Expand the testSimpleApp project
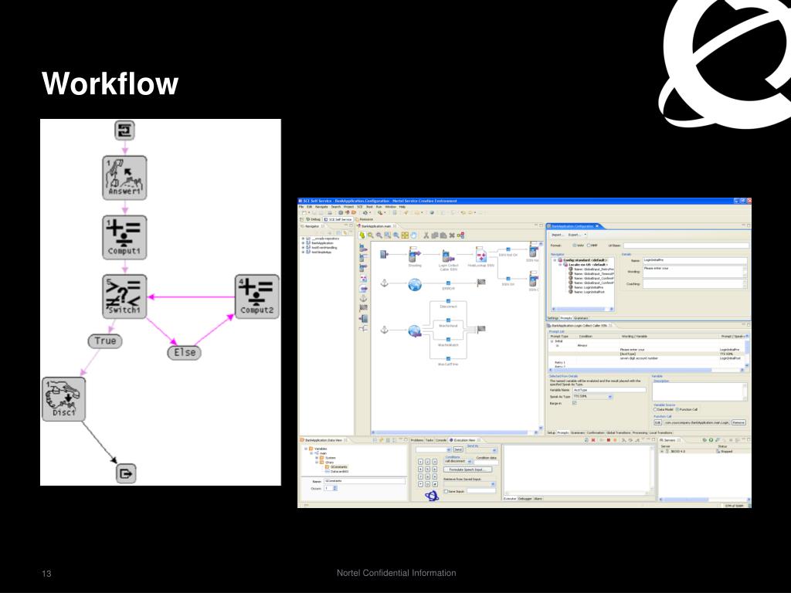This screenshot has height=593, width=791. click(x=303, y=252)
